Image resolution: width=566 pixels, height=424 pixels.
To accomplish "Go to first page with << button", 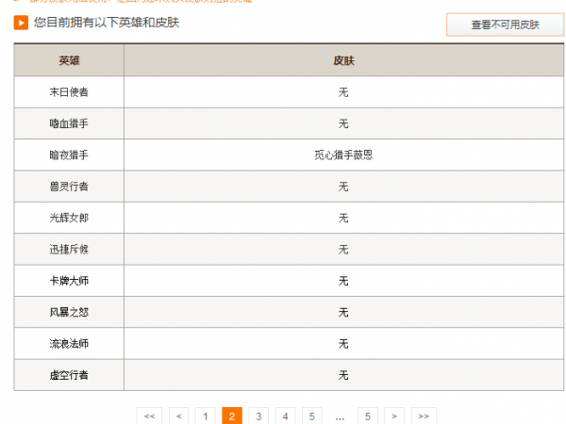I will (x=149, y=416).
